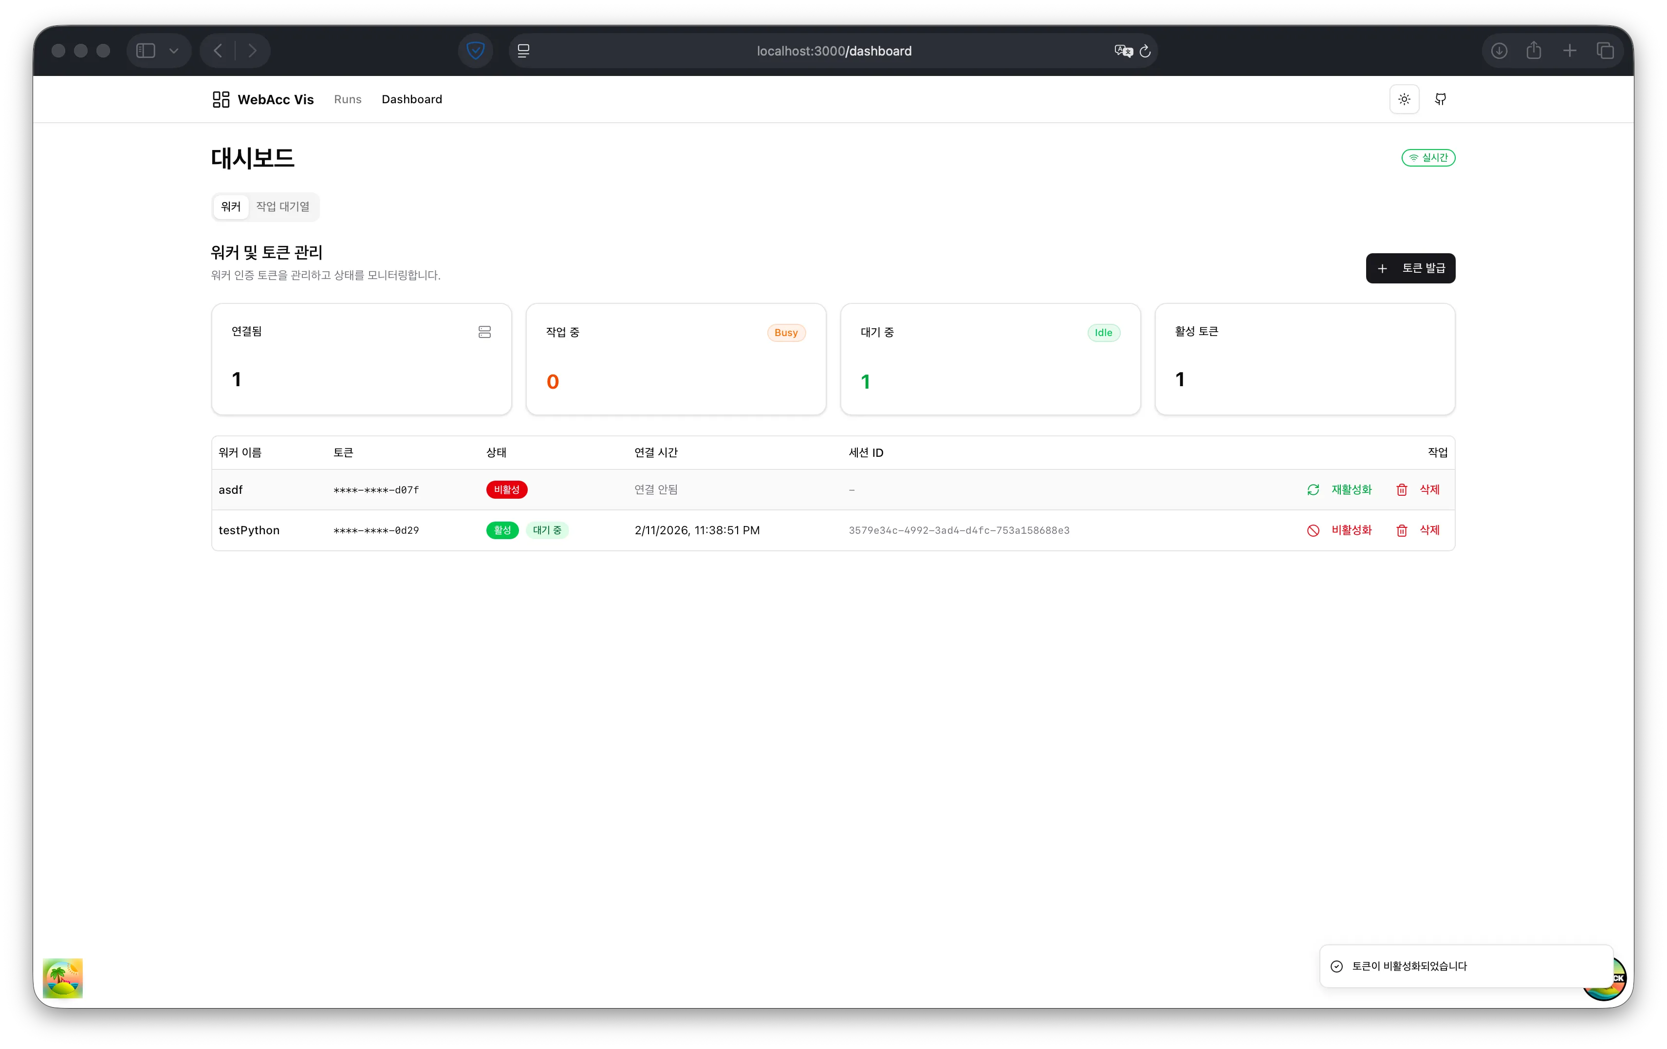Image resolution: width=1667 pixels, height=1049 pixels.
Task: Switch to the 작업 대기열 tab
Action: 282,206
